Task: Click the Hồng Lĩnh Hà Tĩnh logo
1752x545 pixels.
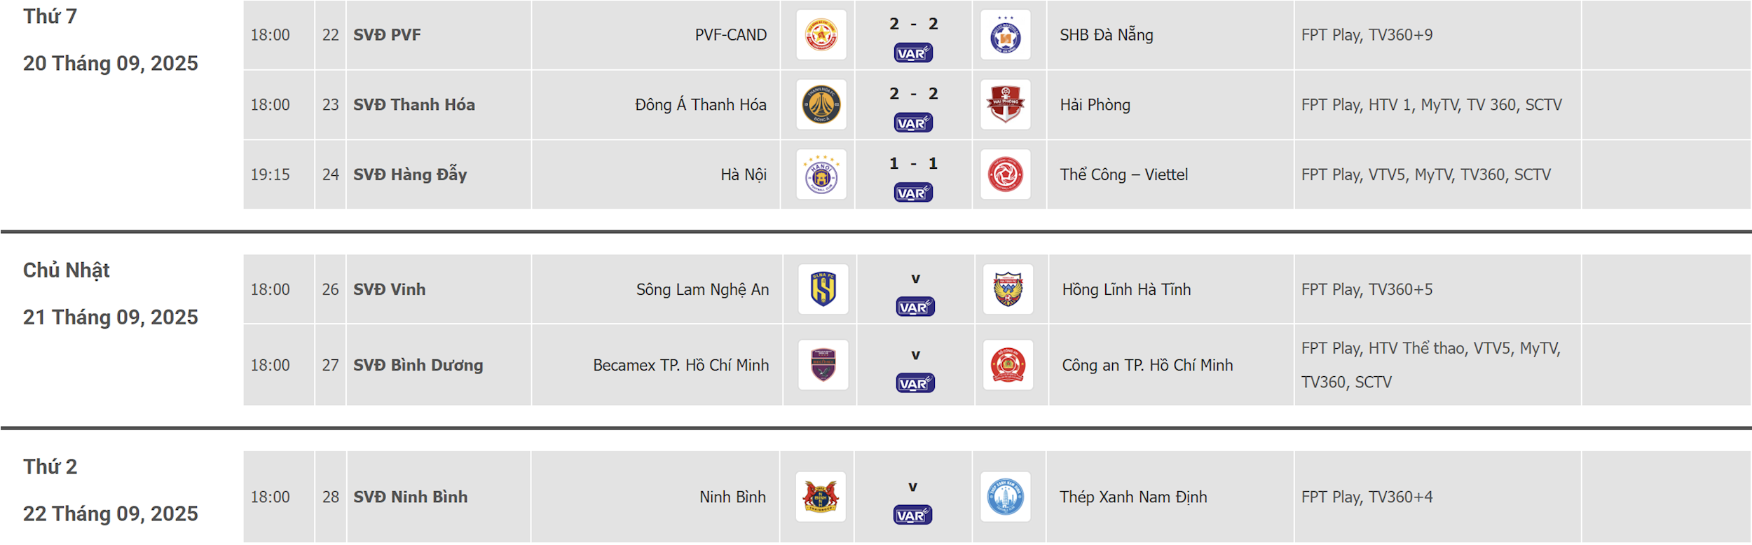Action: [x=1008, y=289]
